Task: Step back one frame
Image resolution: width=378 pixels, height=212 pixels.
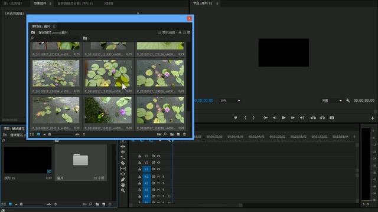Action: (274, 118)
